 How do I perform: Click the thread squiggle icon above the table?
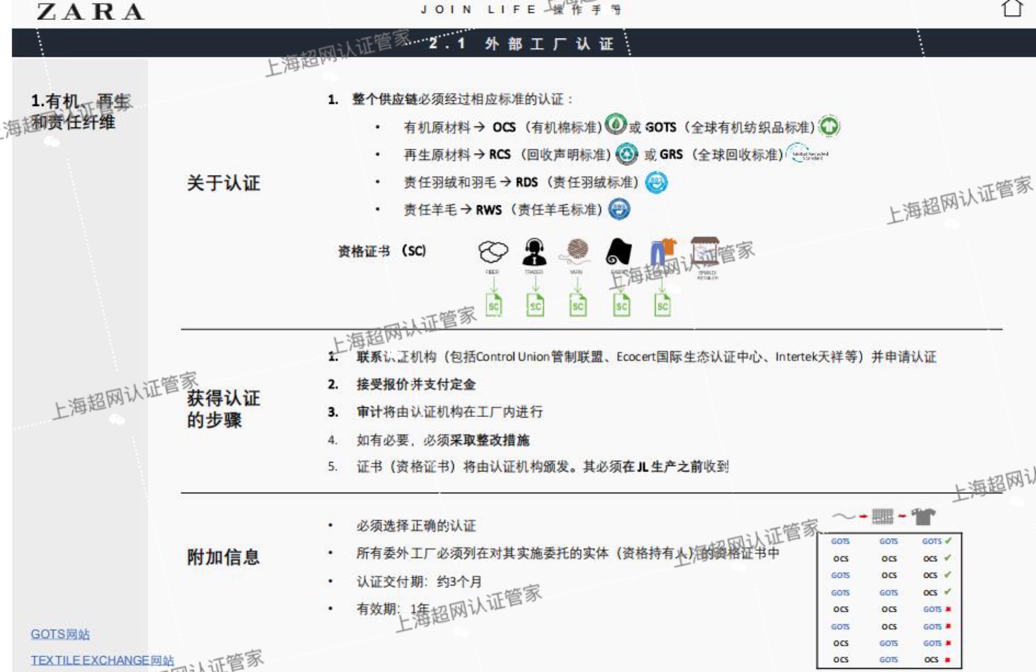point(844,517)
